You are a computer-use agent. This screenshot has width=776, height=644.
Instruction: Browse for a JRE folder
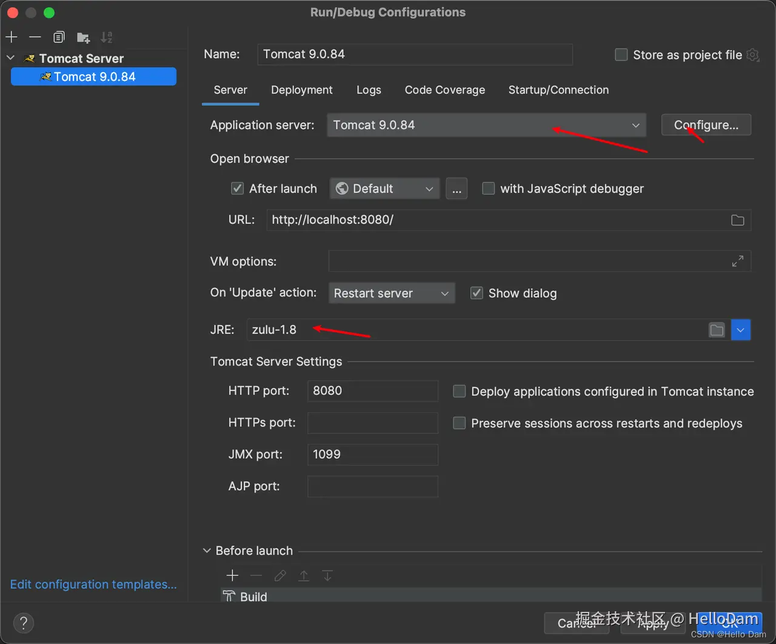[717, 330]
